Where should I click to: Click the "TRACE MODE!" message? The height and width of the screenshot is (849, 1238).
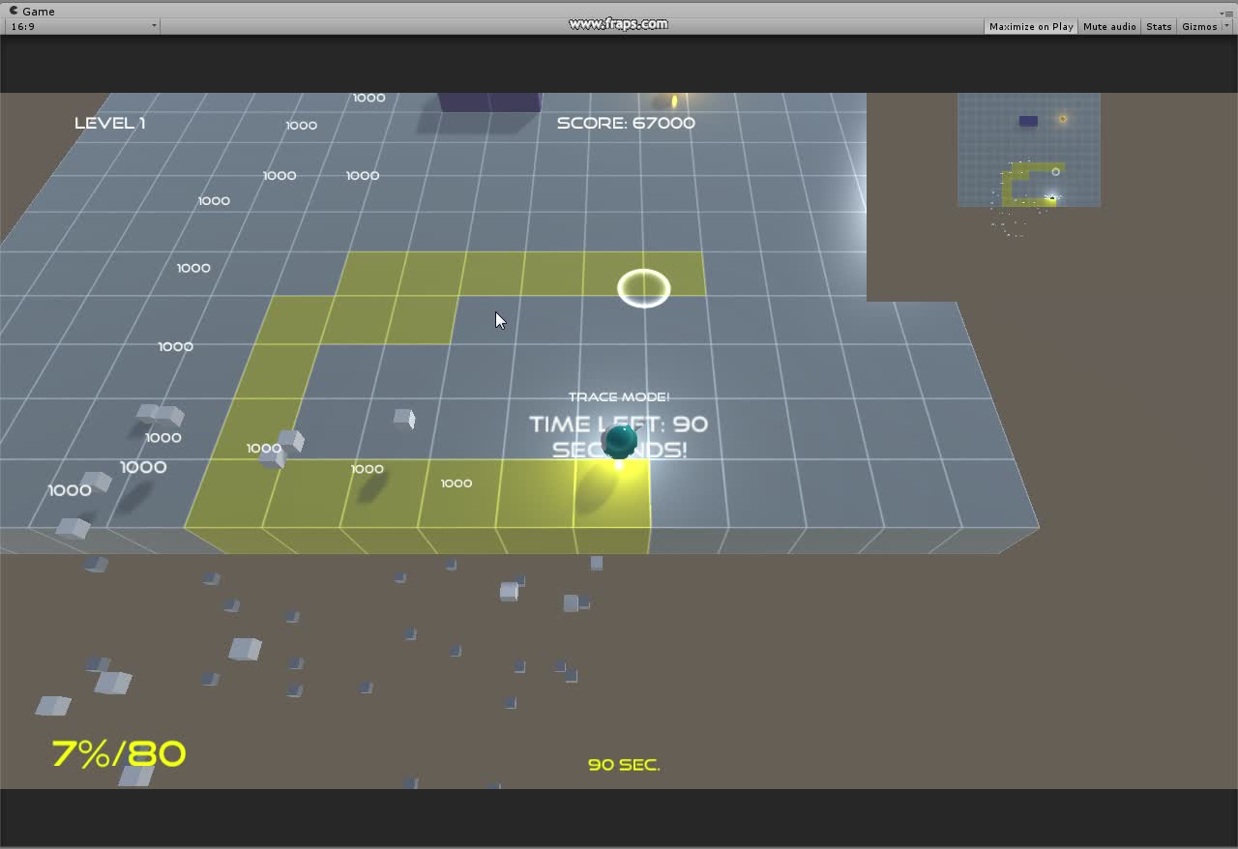pos(619,396)
